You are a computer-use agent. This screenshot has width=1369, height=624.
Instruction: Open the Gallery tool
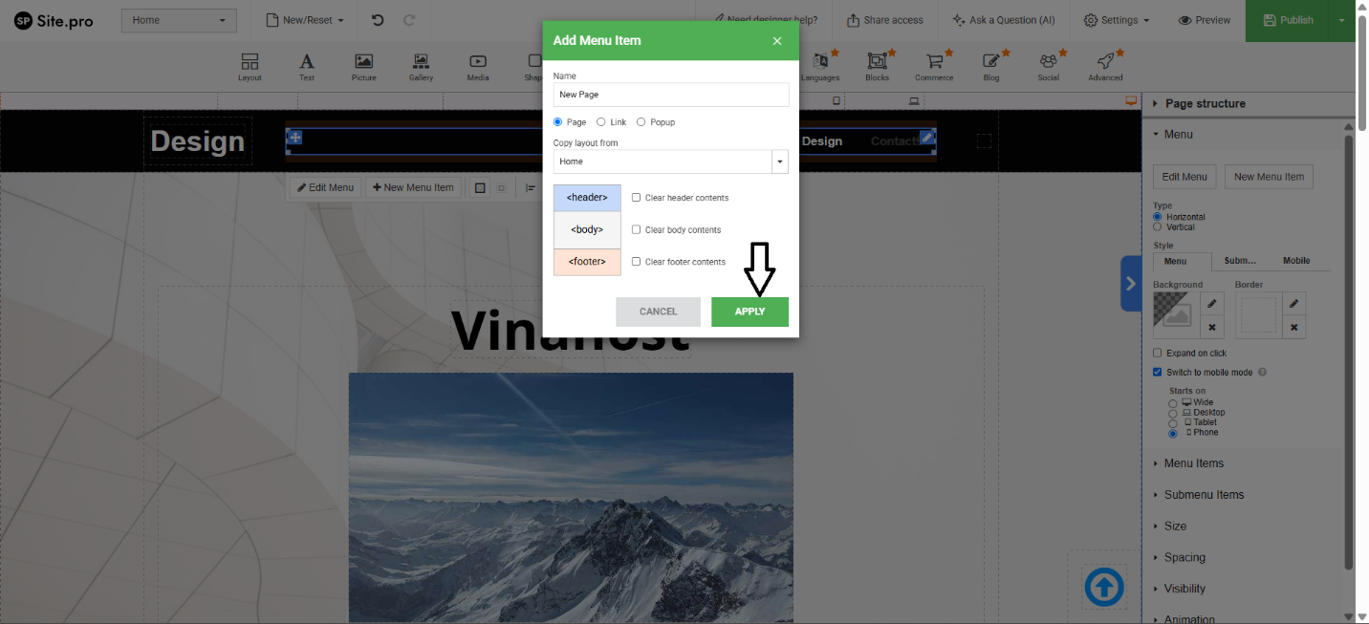coord(421,63)
